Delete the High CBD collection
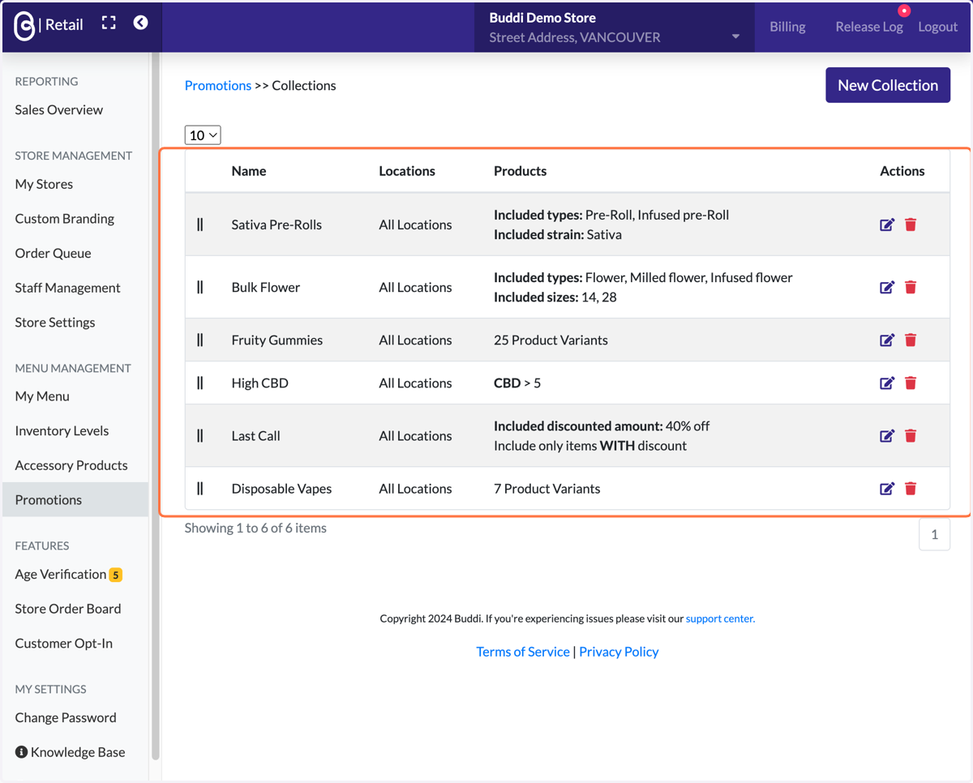This screenshot has height=783, width=973. click(x=911, y=383)
